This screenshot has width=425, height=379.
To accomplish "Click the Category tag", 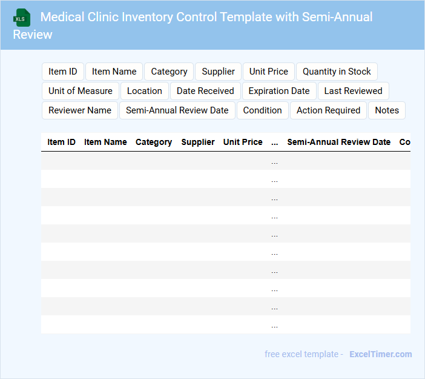I will (169, 72).
